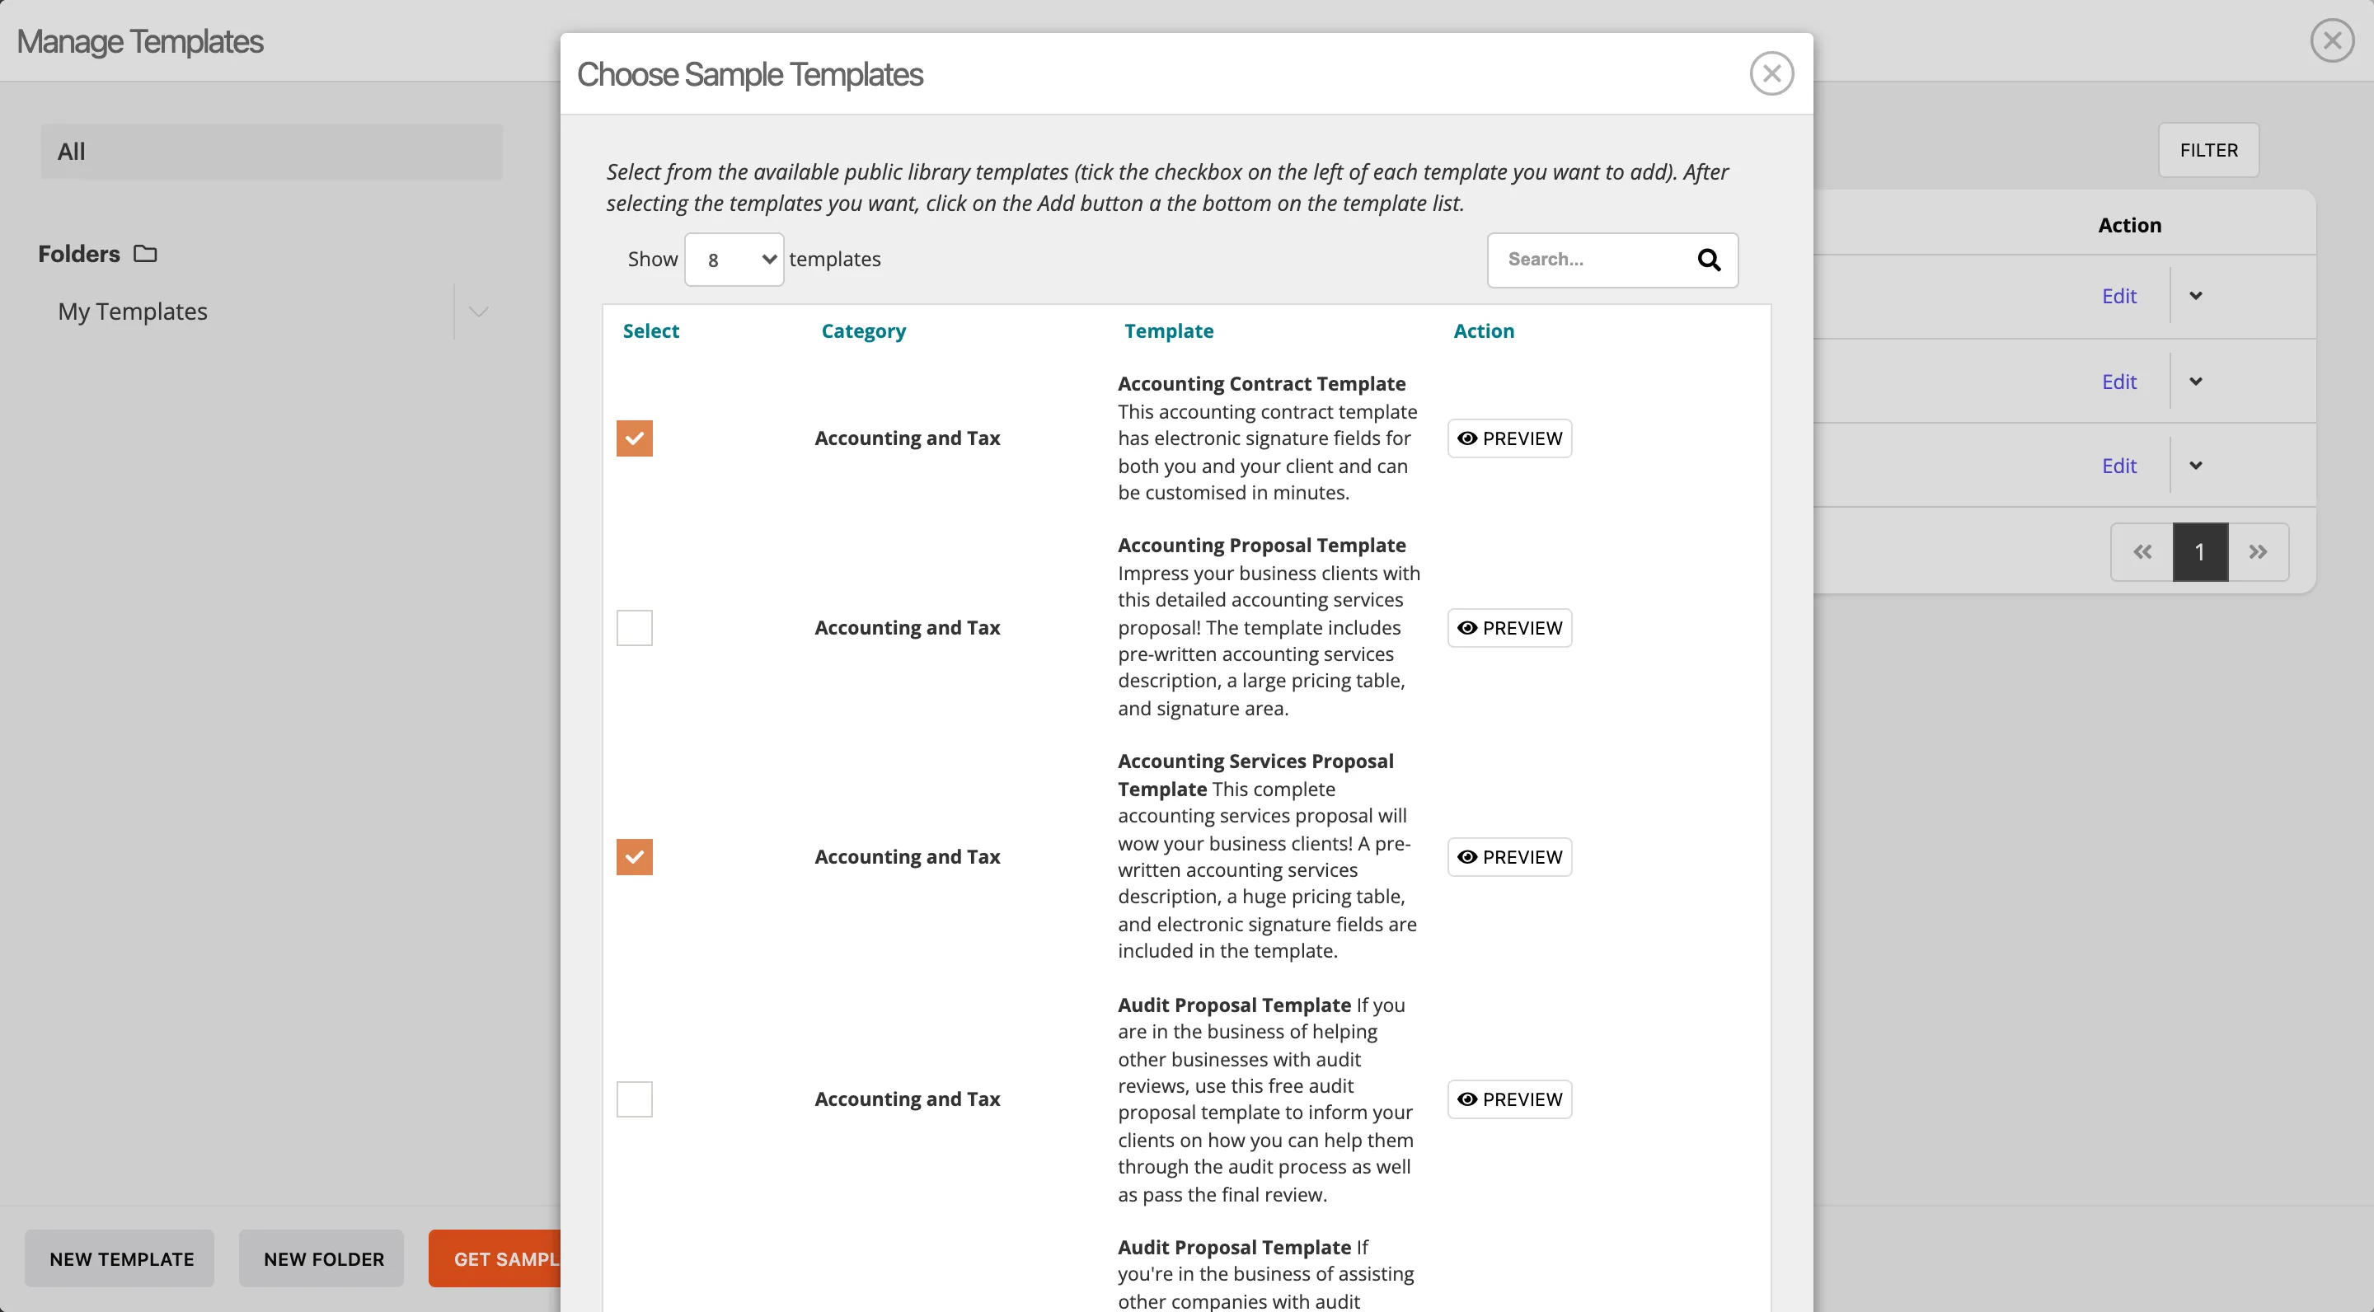The width and height of the screenshot is (2374, 1312).
Task: Click the page 1 pagination button
Action: 2199,551
